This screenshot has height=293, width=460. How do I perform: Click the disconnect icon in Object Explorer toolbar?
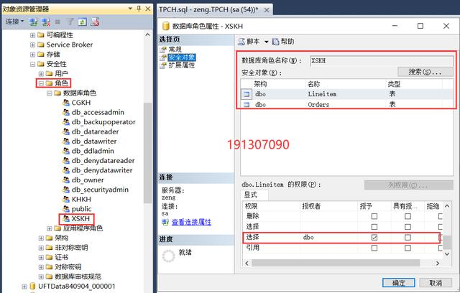coord(45,22)
